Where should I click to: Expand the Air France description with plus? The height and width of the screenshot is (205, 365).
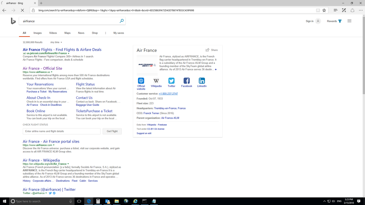coord(216,69)
